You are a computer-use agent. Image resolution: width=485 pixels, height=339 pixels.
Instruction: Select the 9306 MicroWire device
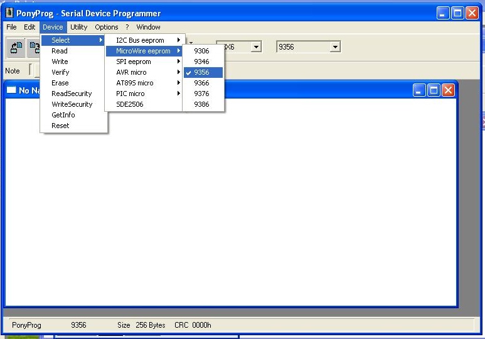tap(203, 51)
